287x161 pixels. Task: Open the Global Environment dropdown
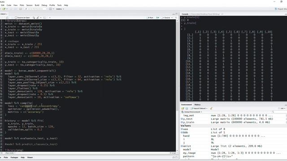192,112
